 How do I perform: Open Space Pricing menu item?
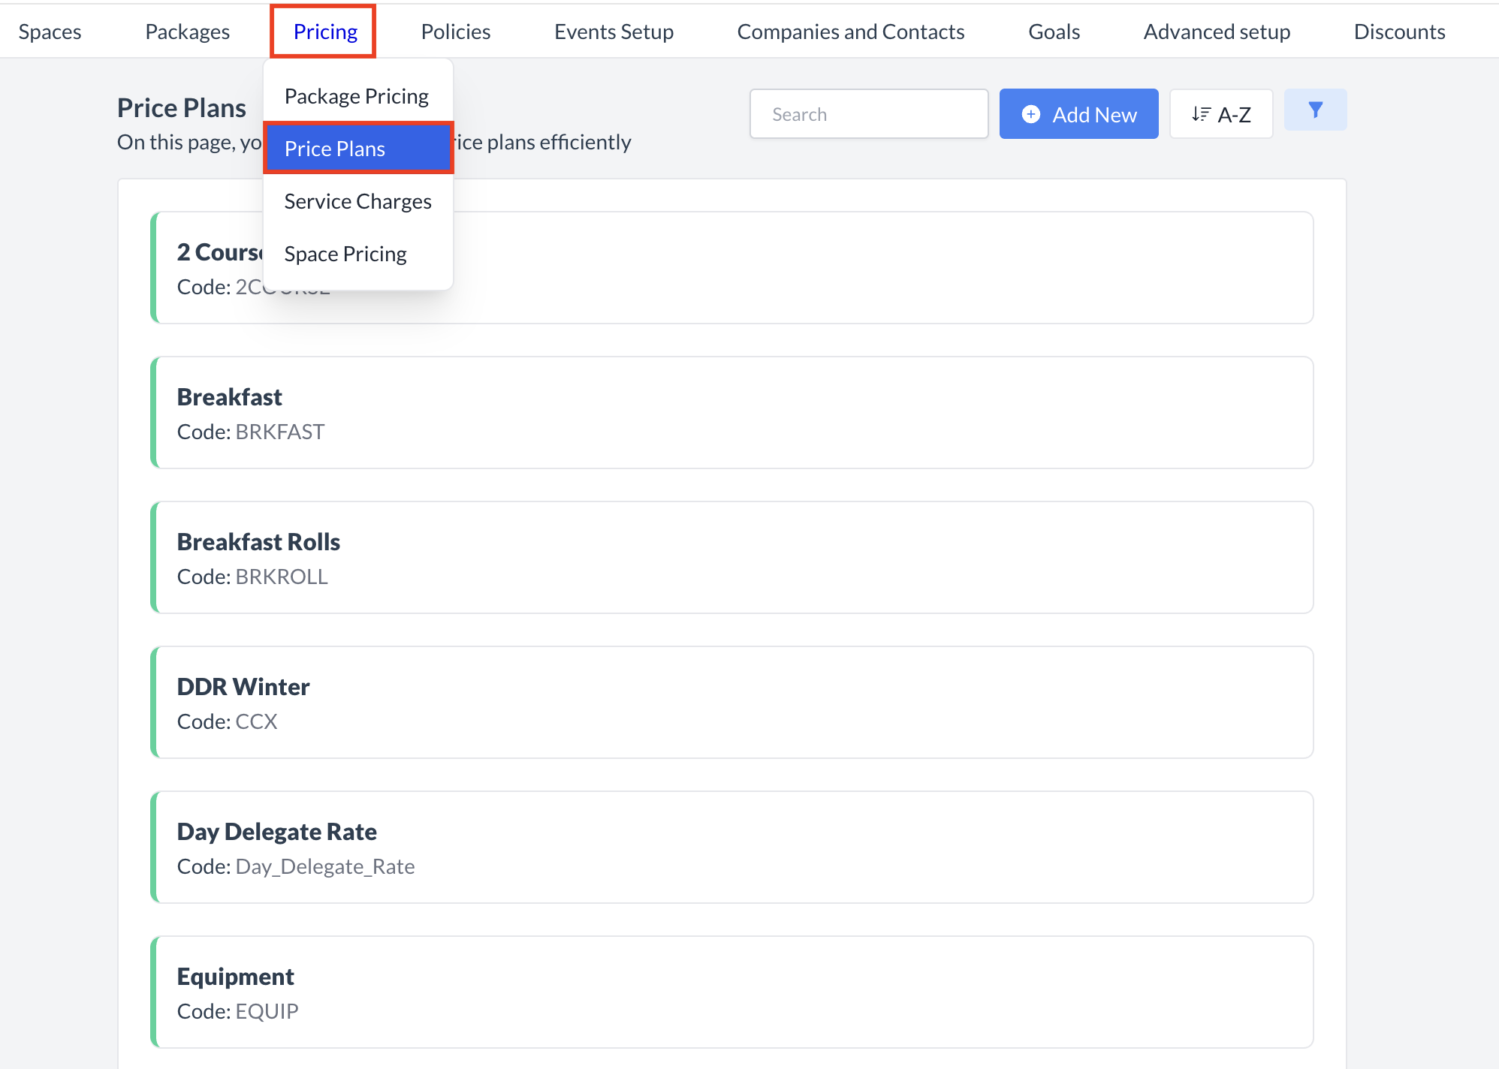345,254
